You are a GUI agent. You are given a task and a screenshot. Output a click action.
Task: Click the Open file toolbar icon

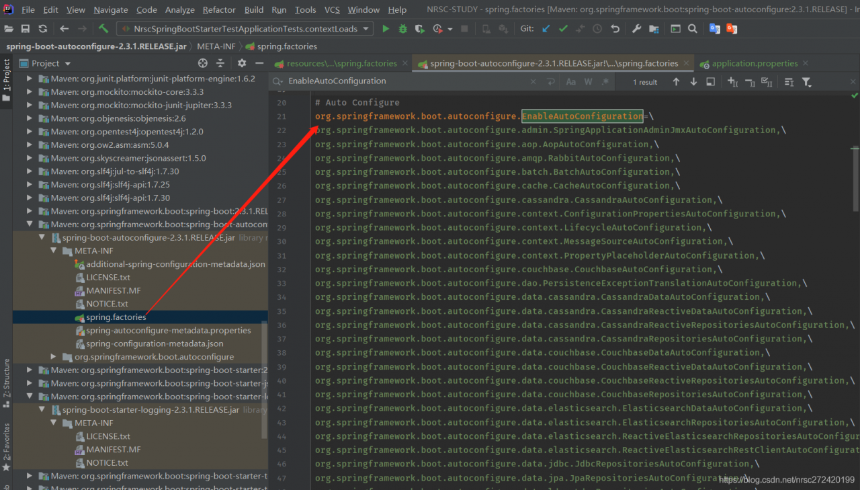[9, 29]
